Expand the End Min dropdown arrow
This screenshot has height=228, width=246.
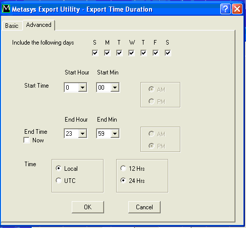click(115, 133)
